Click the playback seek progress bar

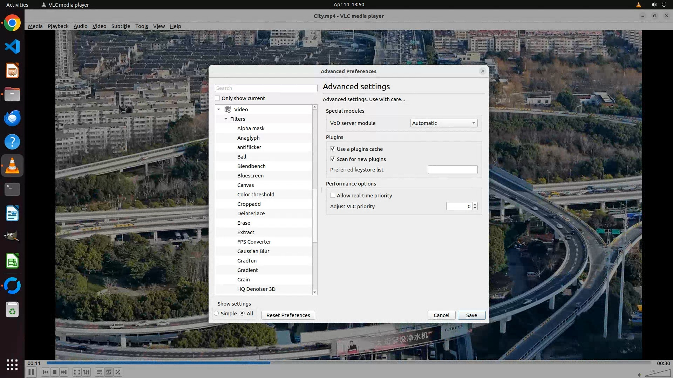click(348, 363)
